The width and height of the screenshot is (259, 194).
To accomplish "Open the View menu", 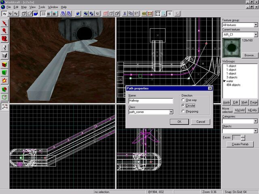I will pyautogui.click(x=32, y=7).
